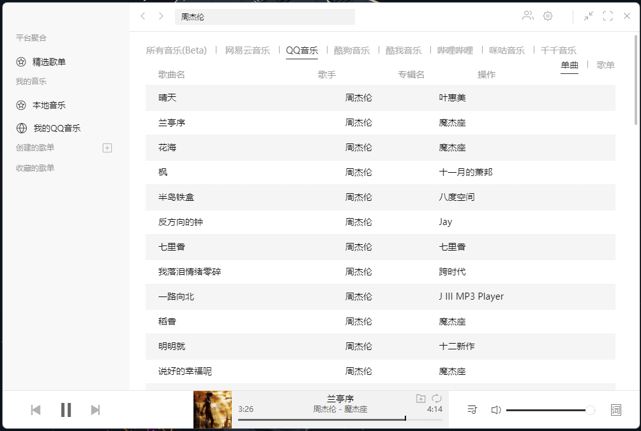Switch to the 哔哩哔哩 music source tab
The image size is (641, 431).
pyautogui.click(x=456, y=49)
